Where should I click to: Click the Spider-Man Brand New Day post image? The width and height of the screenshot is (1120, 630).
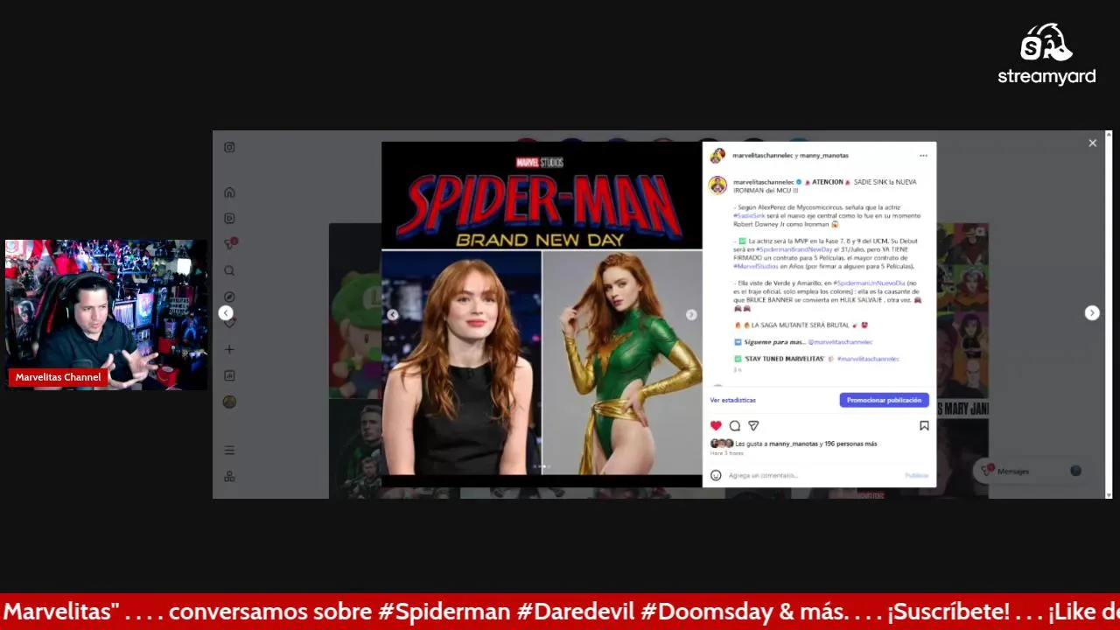coord(542,313)
